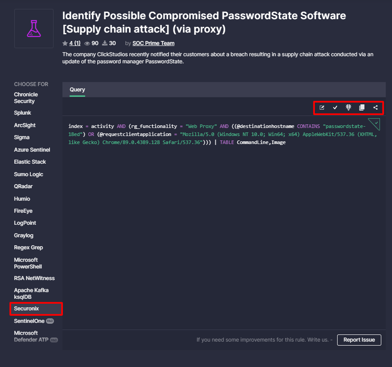Click the green corner verified check badge
Screen dimensions: 392x367
[x=375, y=124]
